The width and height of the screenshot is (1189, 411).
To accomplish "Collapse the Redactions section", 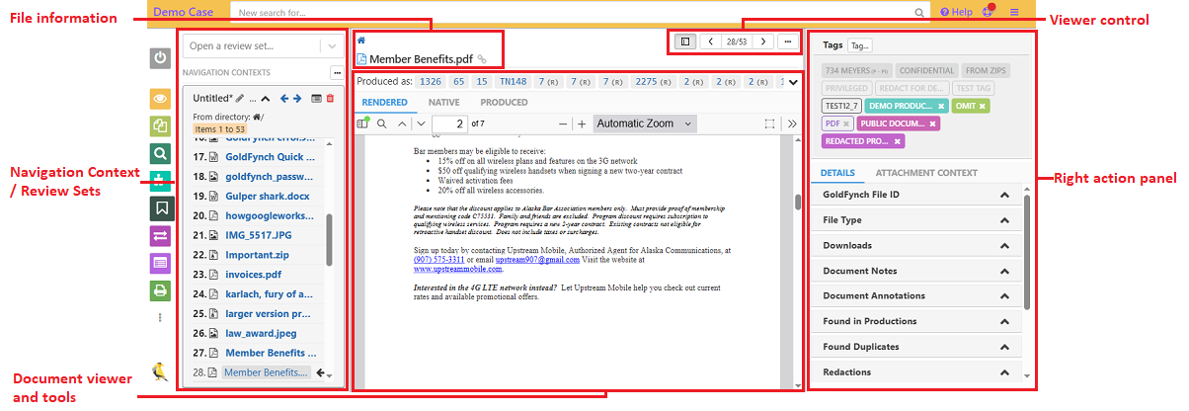I will click(1004, 372).
